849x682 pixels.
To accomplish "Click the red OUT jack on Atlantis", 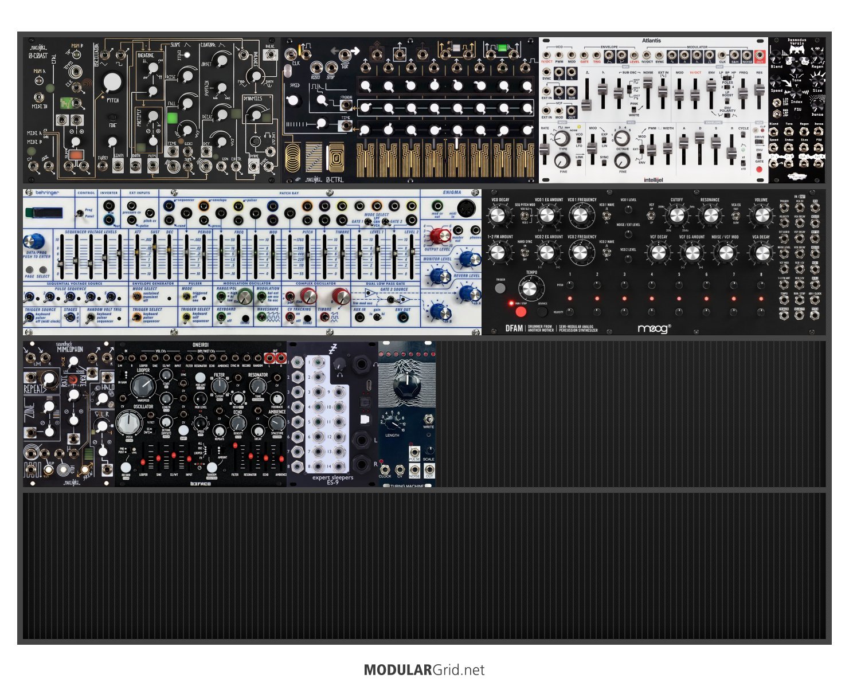I will (760, 55).
